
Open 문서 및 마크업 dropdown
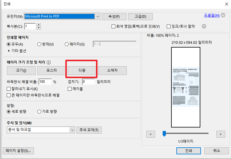coord(41,130)
